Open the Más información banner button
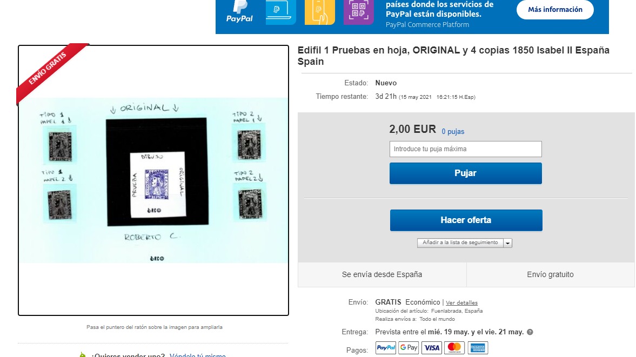This screenshot has width=636, height=357. 555,9
